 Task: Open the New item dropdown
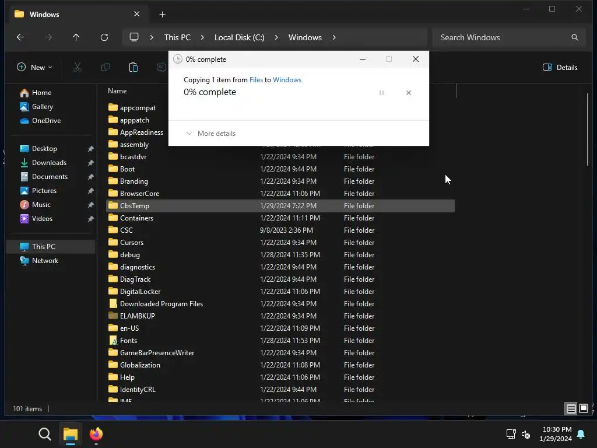pos(34,68)
